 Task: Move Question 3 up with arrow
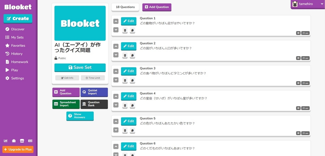click(116, 71)
